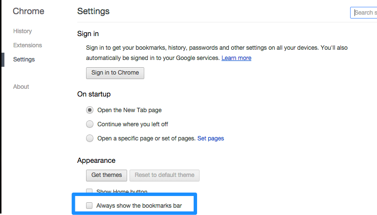Focus the Search settings input field

363,13
